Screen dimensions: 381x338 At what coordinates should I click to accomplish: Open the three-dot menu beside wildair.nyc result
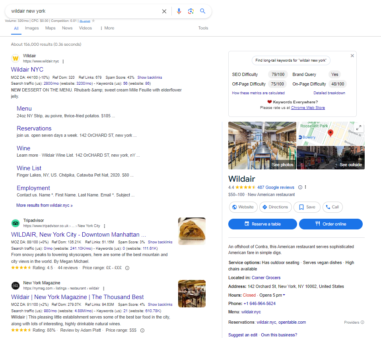pos(63,62)
